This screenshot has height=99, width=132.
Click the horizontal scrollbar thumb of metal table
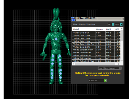95,64
